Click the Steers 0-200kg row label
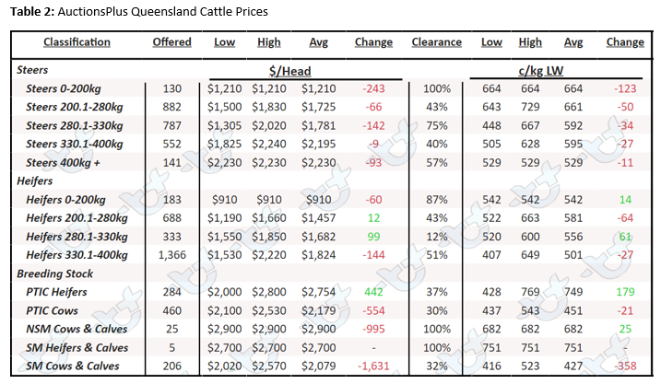Image resolution: width=661 pixels, height=384 pixels. 64,88
